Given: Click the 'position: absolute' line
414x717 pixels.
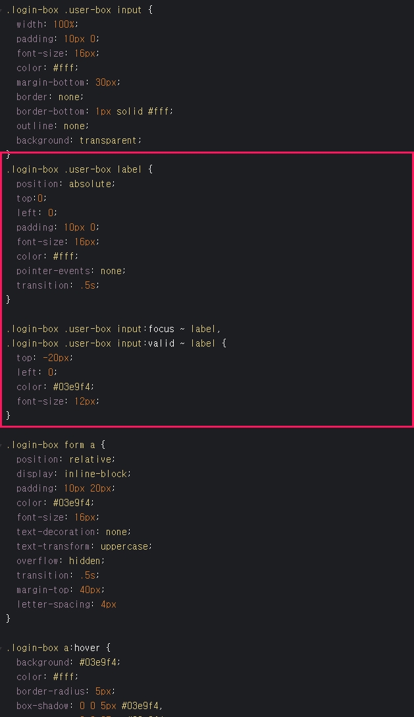Looking at the screenshot, I should (x=66, y=184).
